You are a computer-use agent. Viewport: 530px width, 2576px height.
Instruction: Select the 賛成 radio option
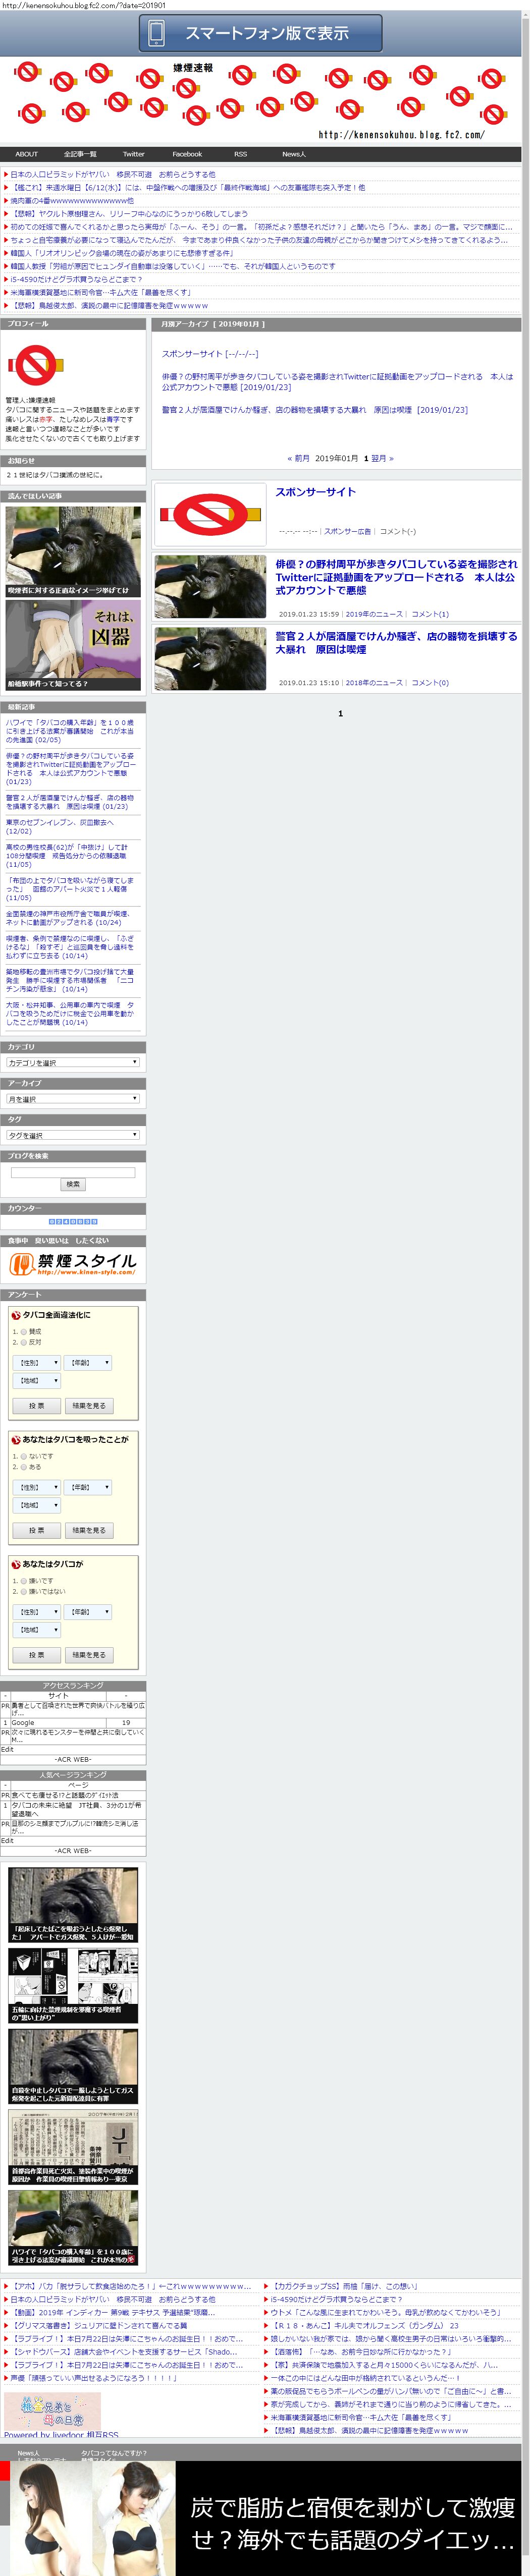[x=24, y=1332]
